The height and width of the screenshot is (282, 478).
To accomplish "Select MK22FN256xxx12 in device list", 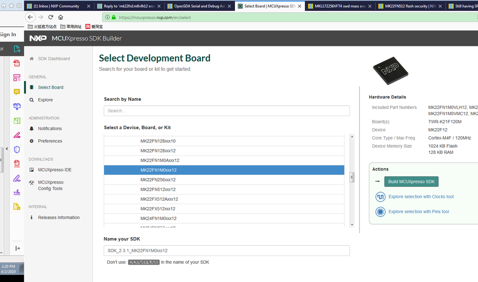I will click(x=224, y=180).
